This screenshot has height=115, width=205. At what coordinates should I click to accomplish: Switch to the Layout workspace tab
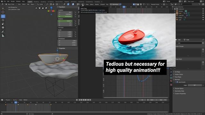point(30,2)
